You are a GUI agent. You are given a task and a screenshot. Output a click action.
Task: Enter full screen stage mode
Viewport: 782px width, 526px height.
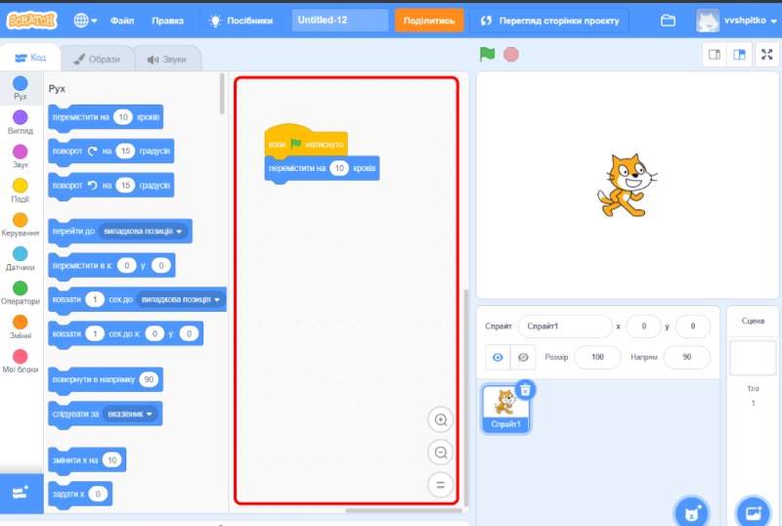pyautogui.click(x=766, y=55)
